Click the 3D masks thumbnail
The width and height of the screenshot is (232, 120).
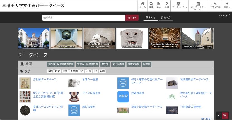[25, 97]
